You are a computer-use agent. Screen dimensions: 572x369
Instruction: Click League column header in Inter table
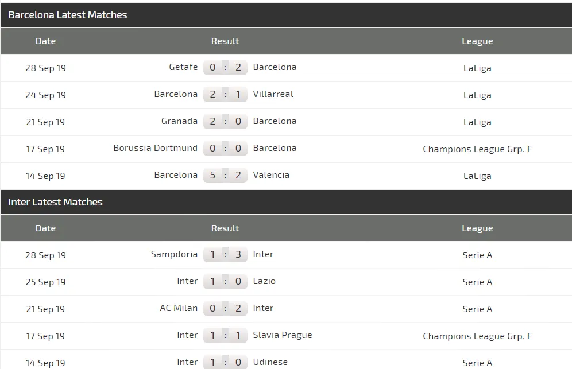click(477, 228)
